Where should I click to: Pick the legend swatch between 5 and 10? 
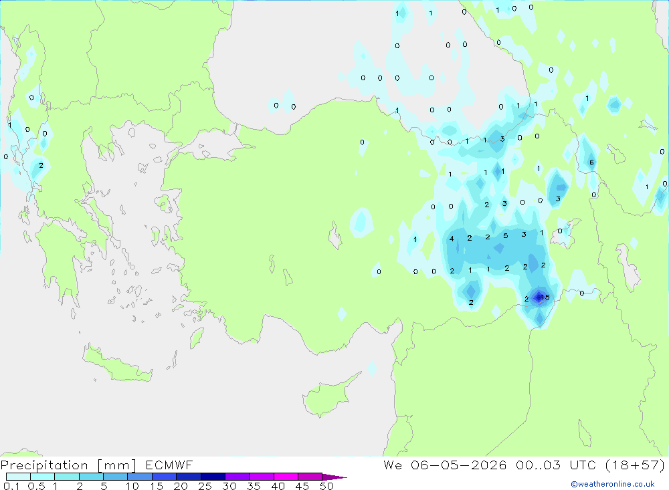(116, 477)
